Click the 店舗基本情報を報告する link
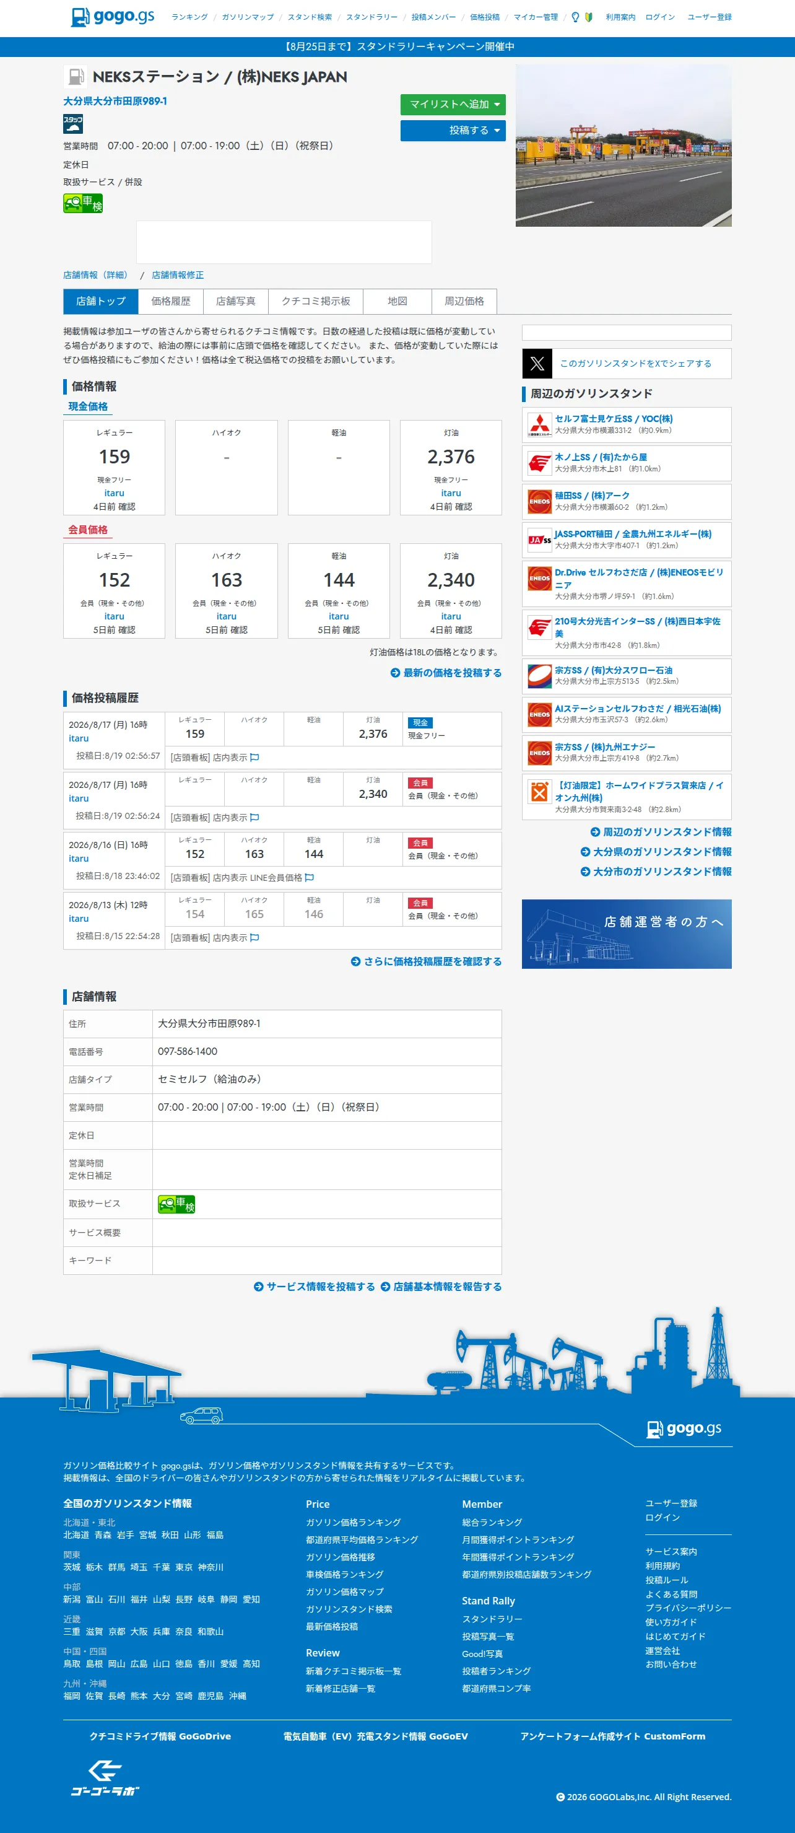This screenshot has width=795, height=1833. tap(441, 1287)
